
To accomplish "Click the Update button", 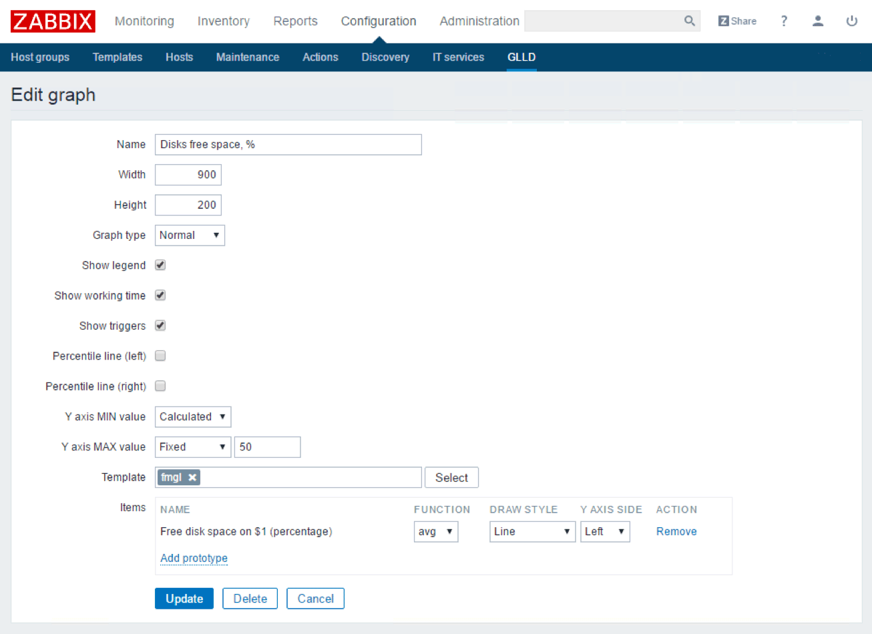I will (184, 599).
